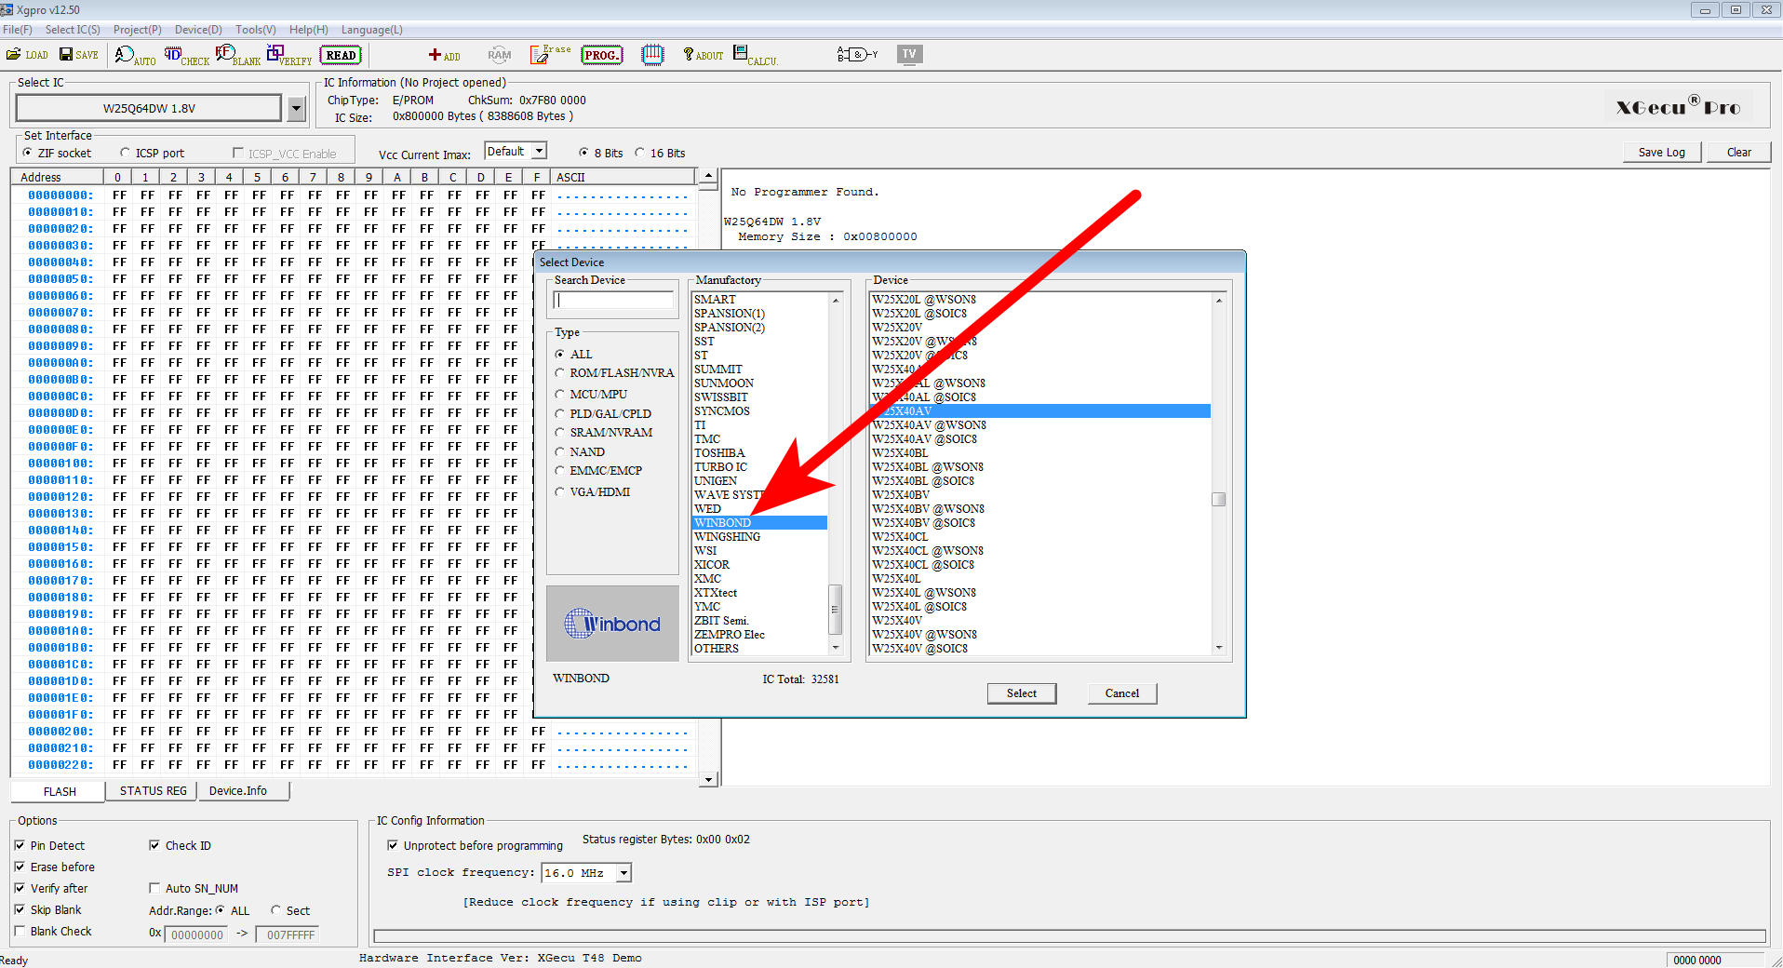The height and width of the screenshot is (968, 1783).
Task: Expand the SPI clock frequency dropdown
Action: (623, 873)
